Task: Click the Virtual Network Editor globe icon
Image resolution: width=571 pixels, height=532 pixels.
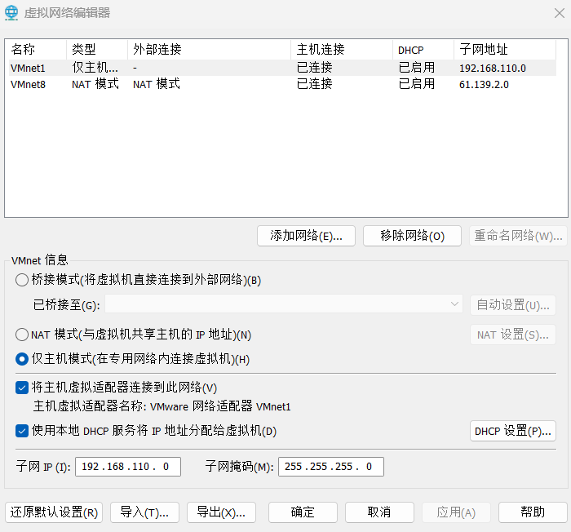Action: point(11,13)
